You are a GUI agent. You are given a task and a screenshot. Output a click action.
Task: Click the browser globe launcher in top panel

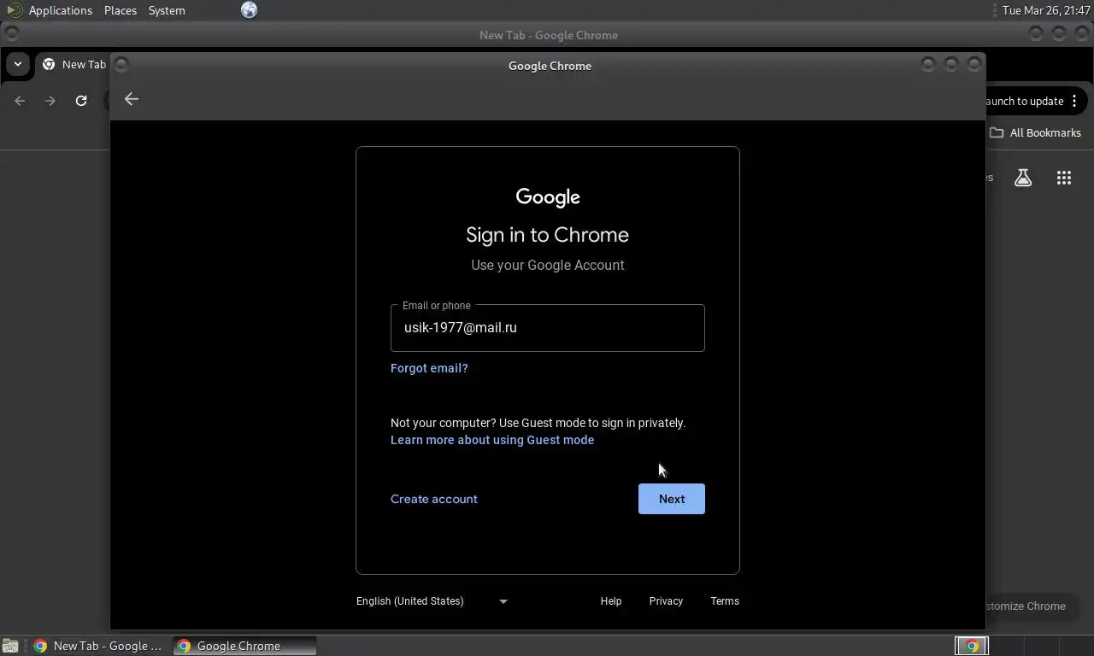click(249, 10)
